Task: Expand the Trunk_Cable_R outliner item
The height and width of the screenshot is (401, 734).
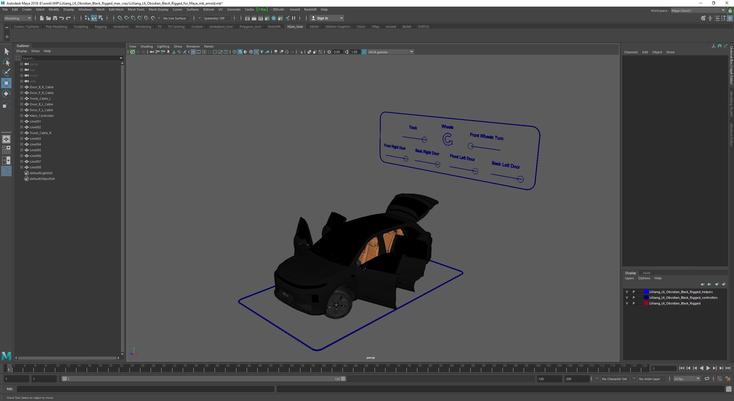Action: tap(21, 133)
